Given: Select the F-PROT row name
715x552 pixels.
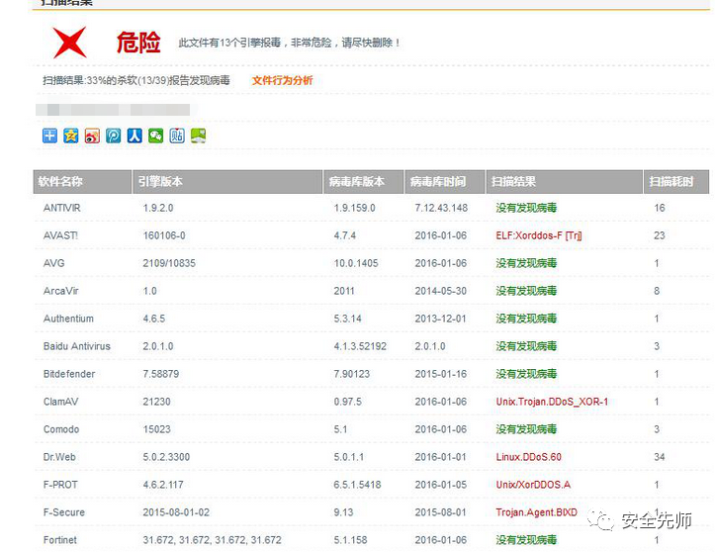Looking at the screenshot, I should (60, 485).
